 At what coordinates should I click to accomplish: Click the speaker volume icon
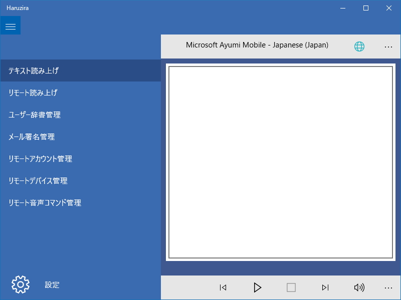pyautogui.click(x=359, y=287)
